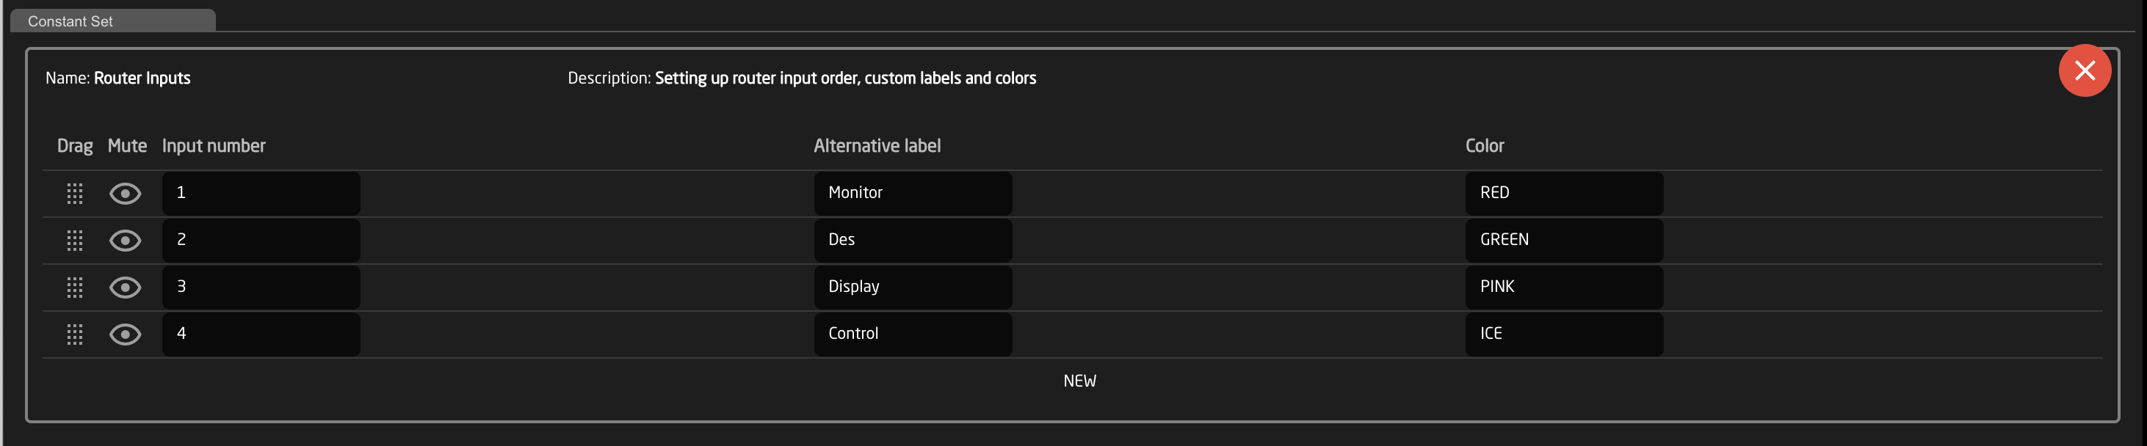Toggle the mute eye for the Monitor row
The height and width of the screenshot is (446, 2147).
pyautogui.click(x=125, y=194)
